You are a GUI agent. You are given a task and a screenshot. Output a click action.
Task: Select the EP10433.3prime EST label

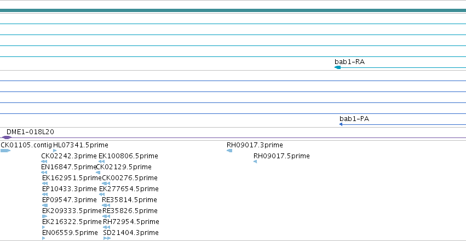click(70, 189)
